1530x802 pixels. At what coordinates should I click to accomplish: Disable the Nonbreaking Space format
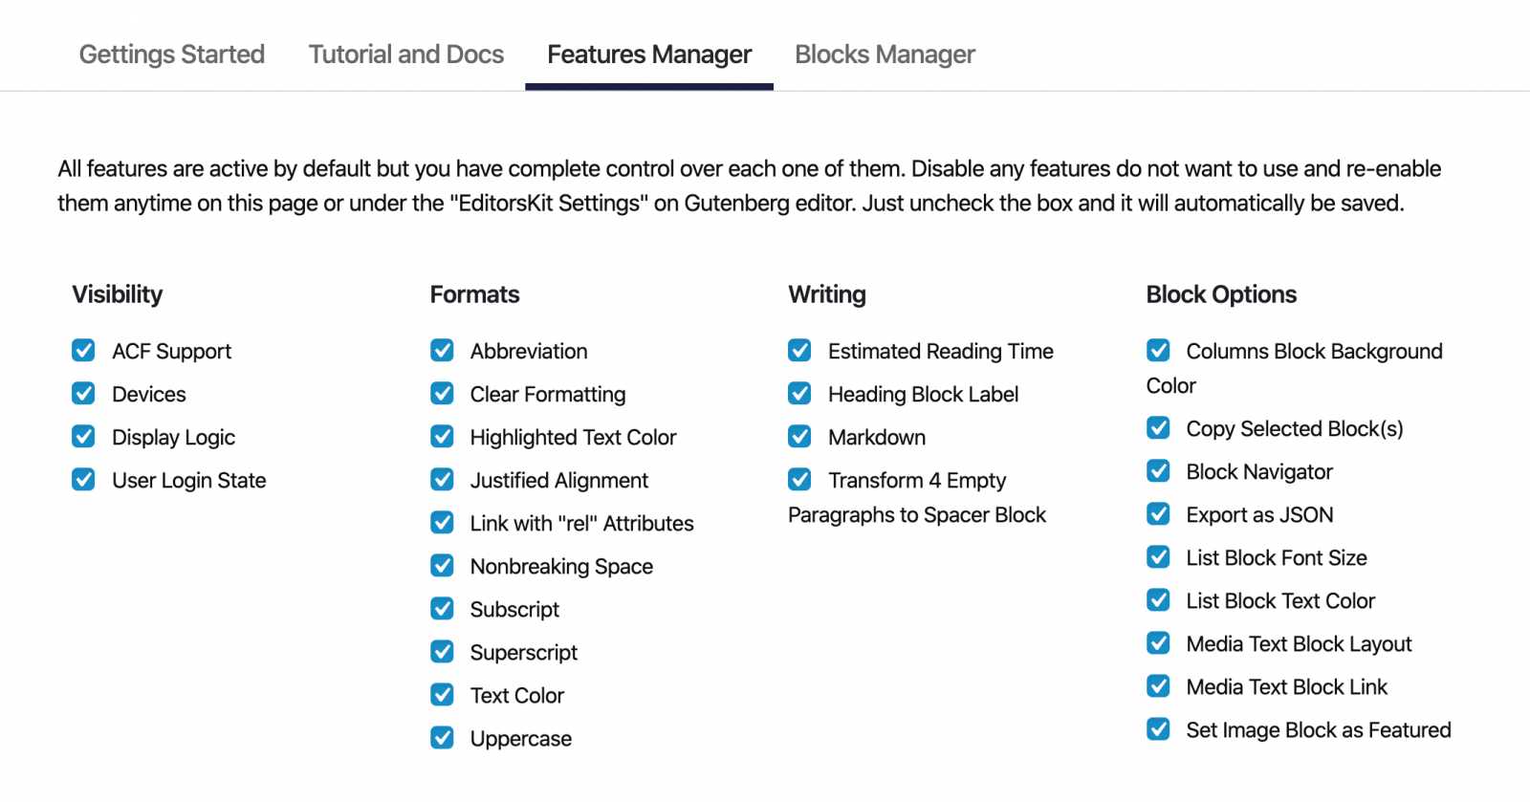click(442, 566)
